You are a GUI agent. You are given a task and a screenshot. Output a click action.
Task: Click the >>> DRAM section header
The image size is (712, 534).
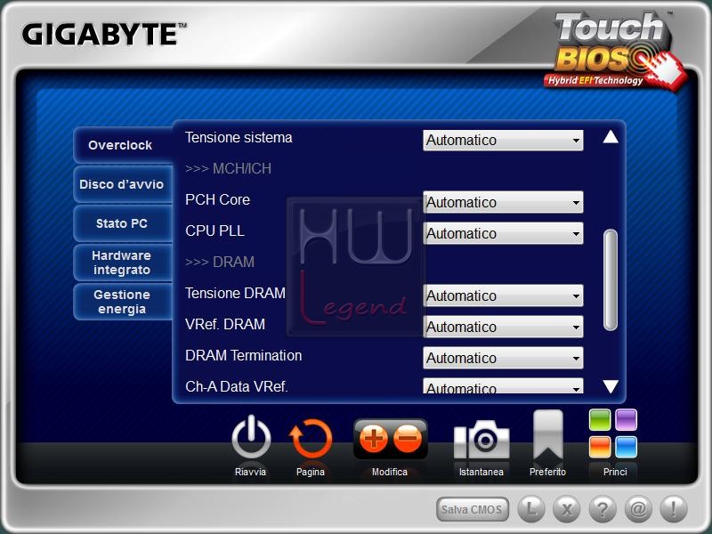pos(220,262)
